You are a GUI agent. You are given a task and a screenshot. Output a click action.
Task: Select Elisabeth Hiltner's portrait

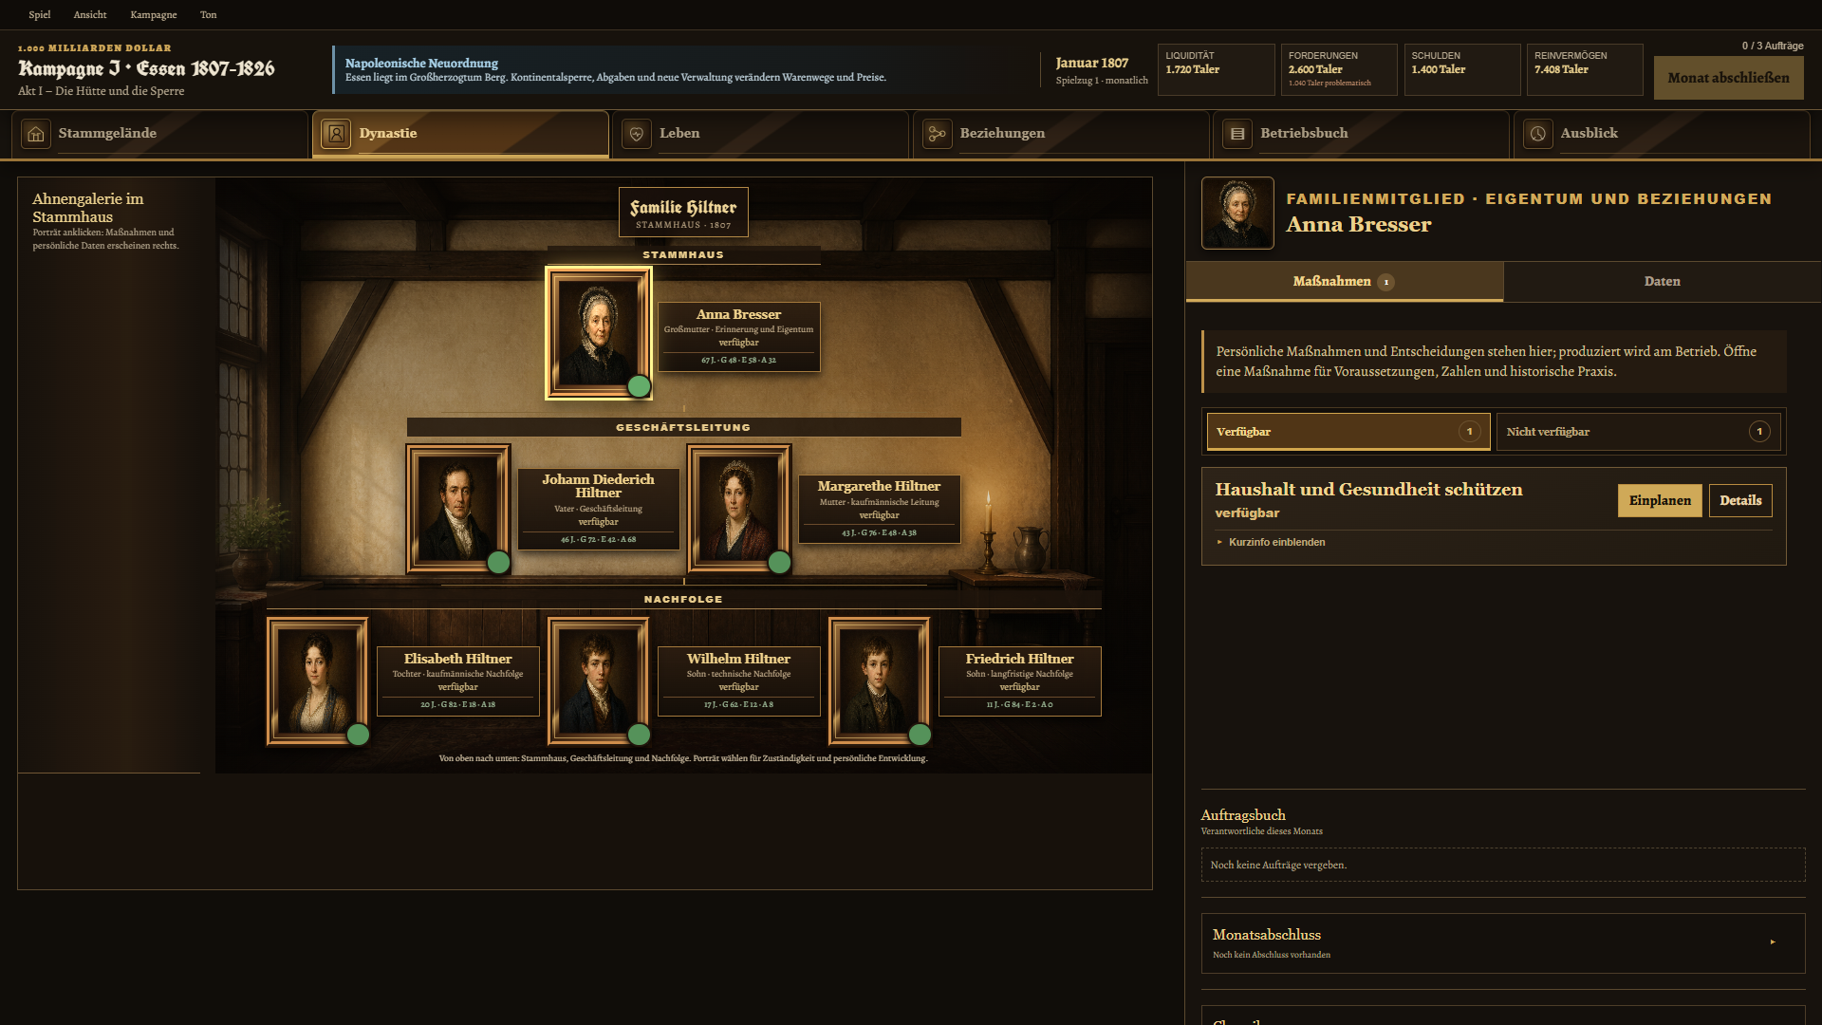(318, 680)
